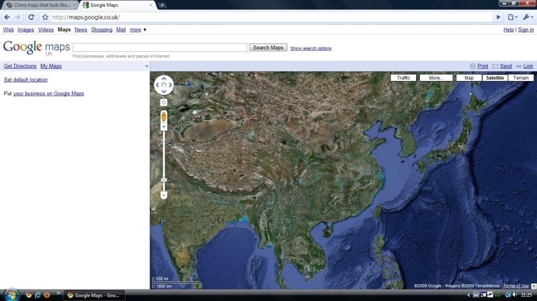Open Chrome's wrench settings menu
Viewport: 537px width, 301px height.
(528, 17)
